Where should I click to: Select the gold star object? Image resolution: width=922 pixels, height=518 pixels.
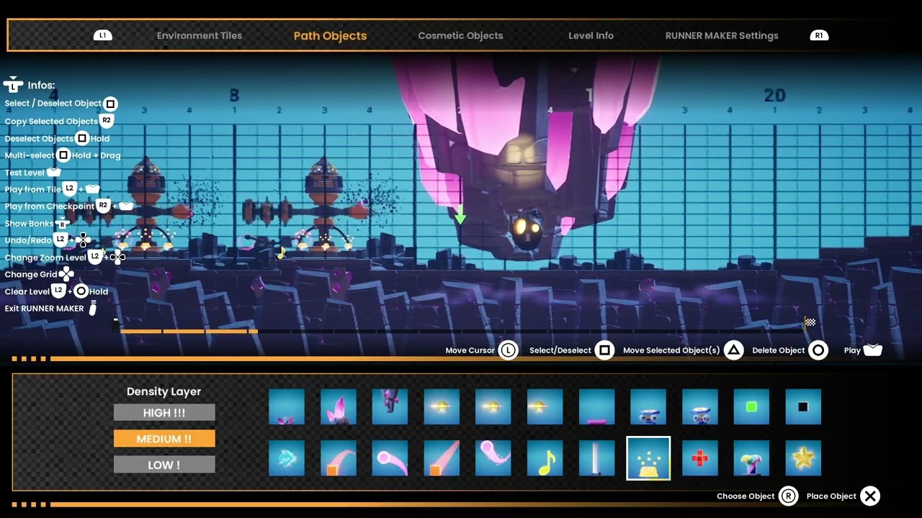803,458
